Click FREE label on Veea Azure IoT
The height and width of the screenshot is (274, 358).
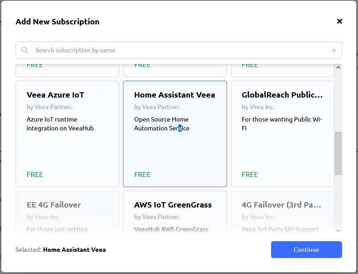35,175
